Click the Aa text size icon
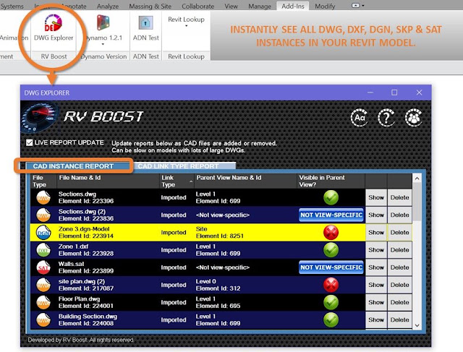This screenshot has height=352, width=463. click(x=359, y=118)
